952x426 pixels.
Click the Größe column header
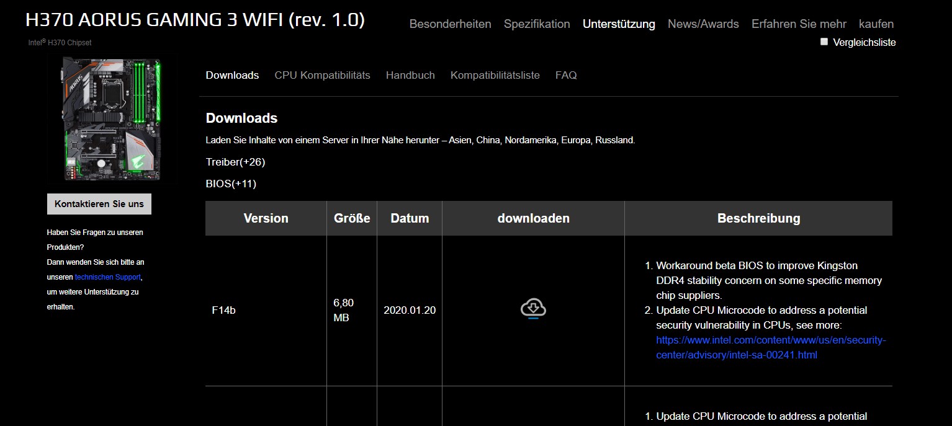(352, 218)
